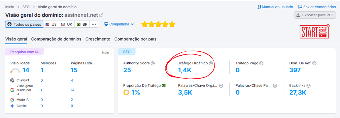Click the Start Google logo
The image size is (340, 118).
click(314, 32)
